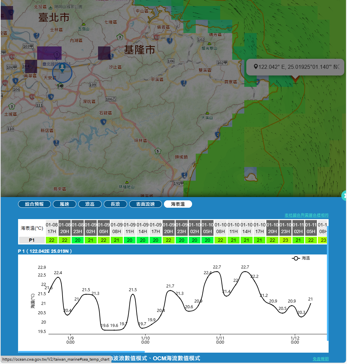
Task: Click the 海溫 legend marker in the chart
Action: click(x=295, y=258)
